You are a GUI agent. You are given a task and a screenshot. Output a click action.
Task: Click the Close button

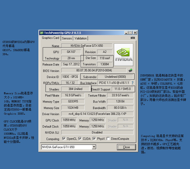(x=126, y=147)
